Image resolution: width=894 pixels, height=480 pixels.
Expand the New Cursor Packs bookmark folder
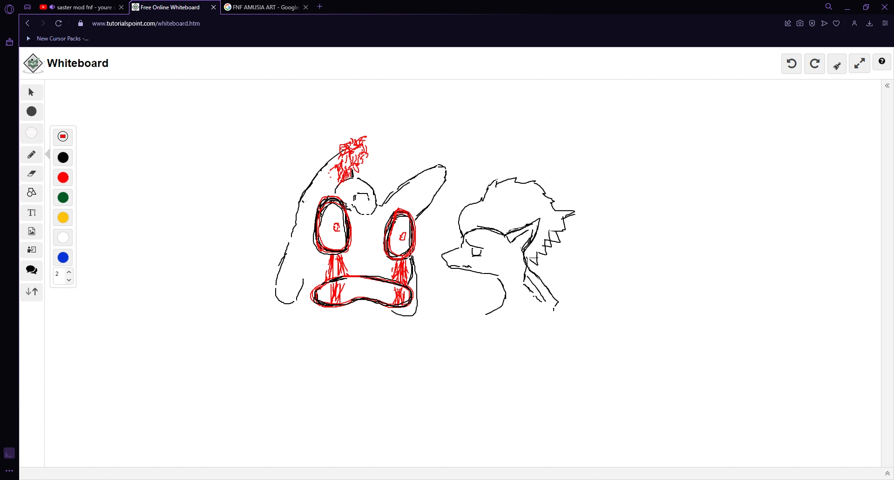point(28,39)
